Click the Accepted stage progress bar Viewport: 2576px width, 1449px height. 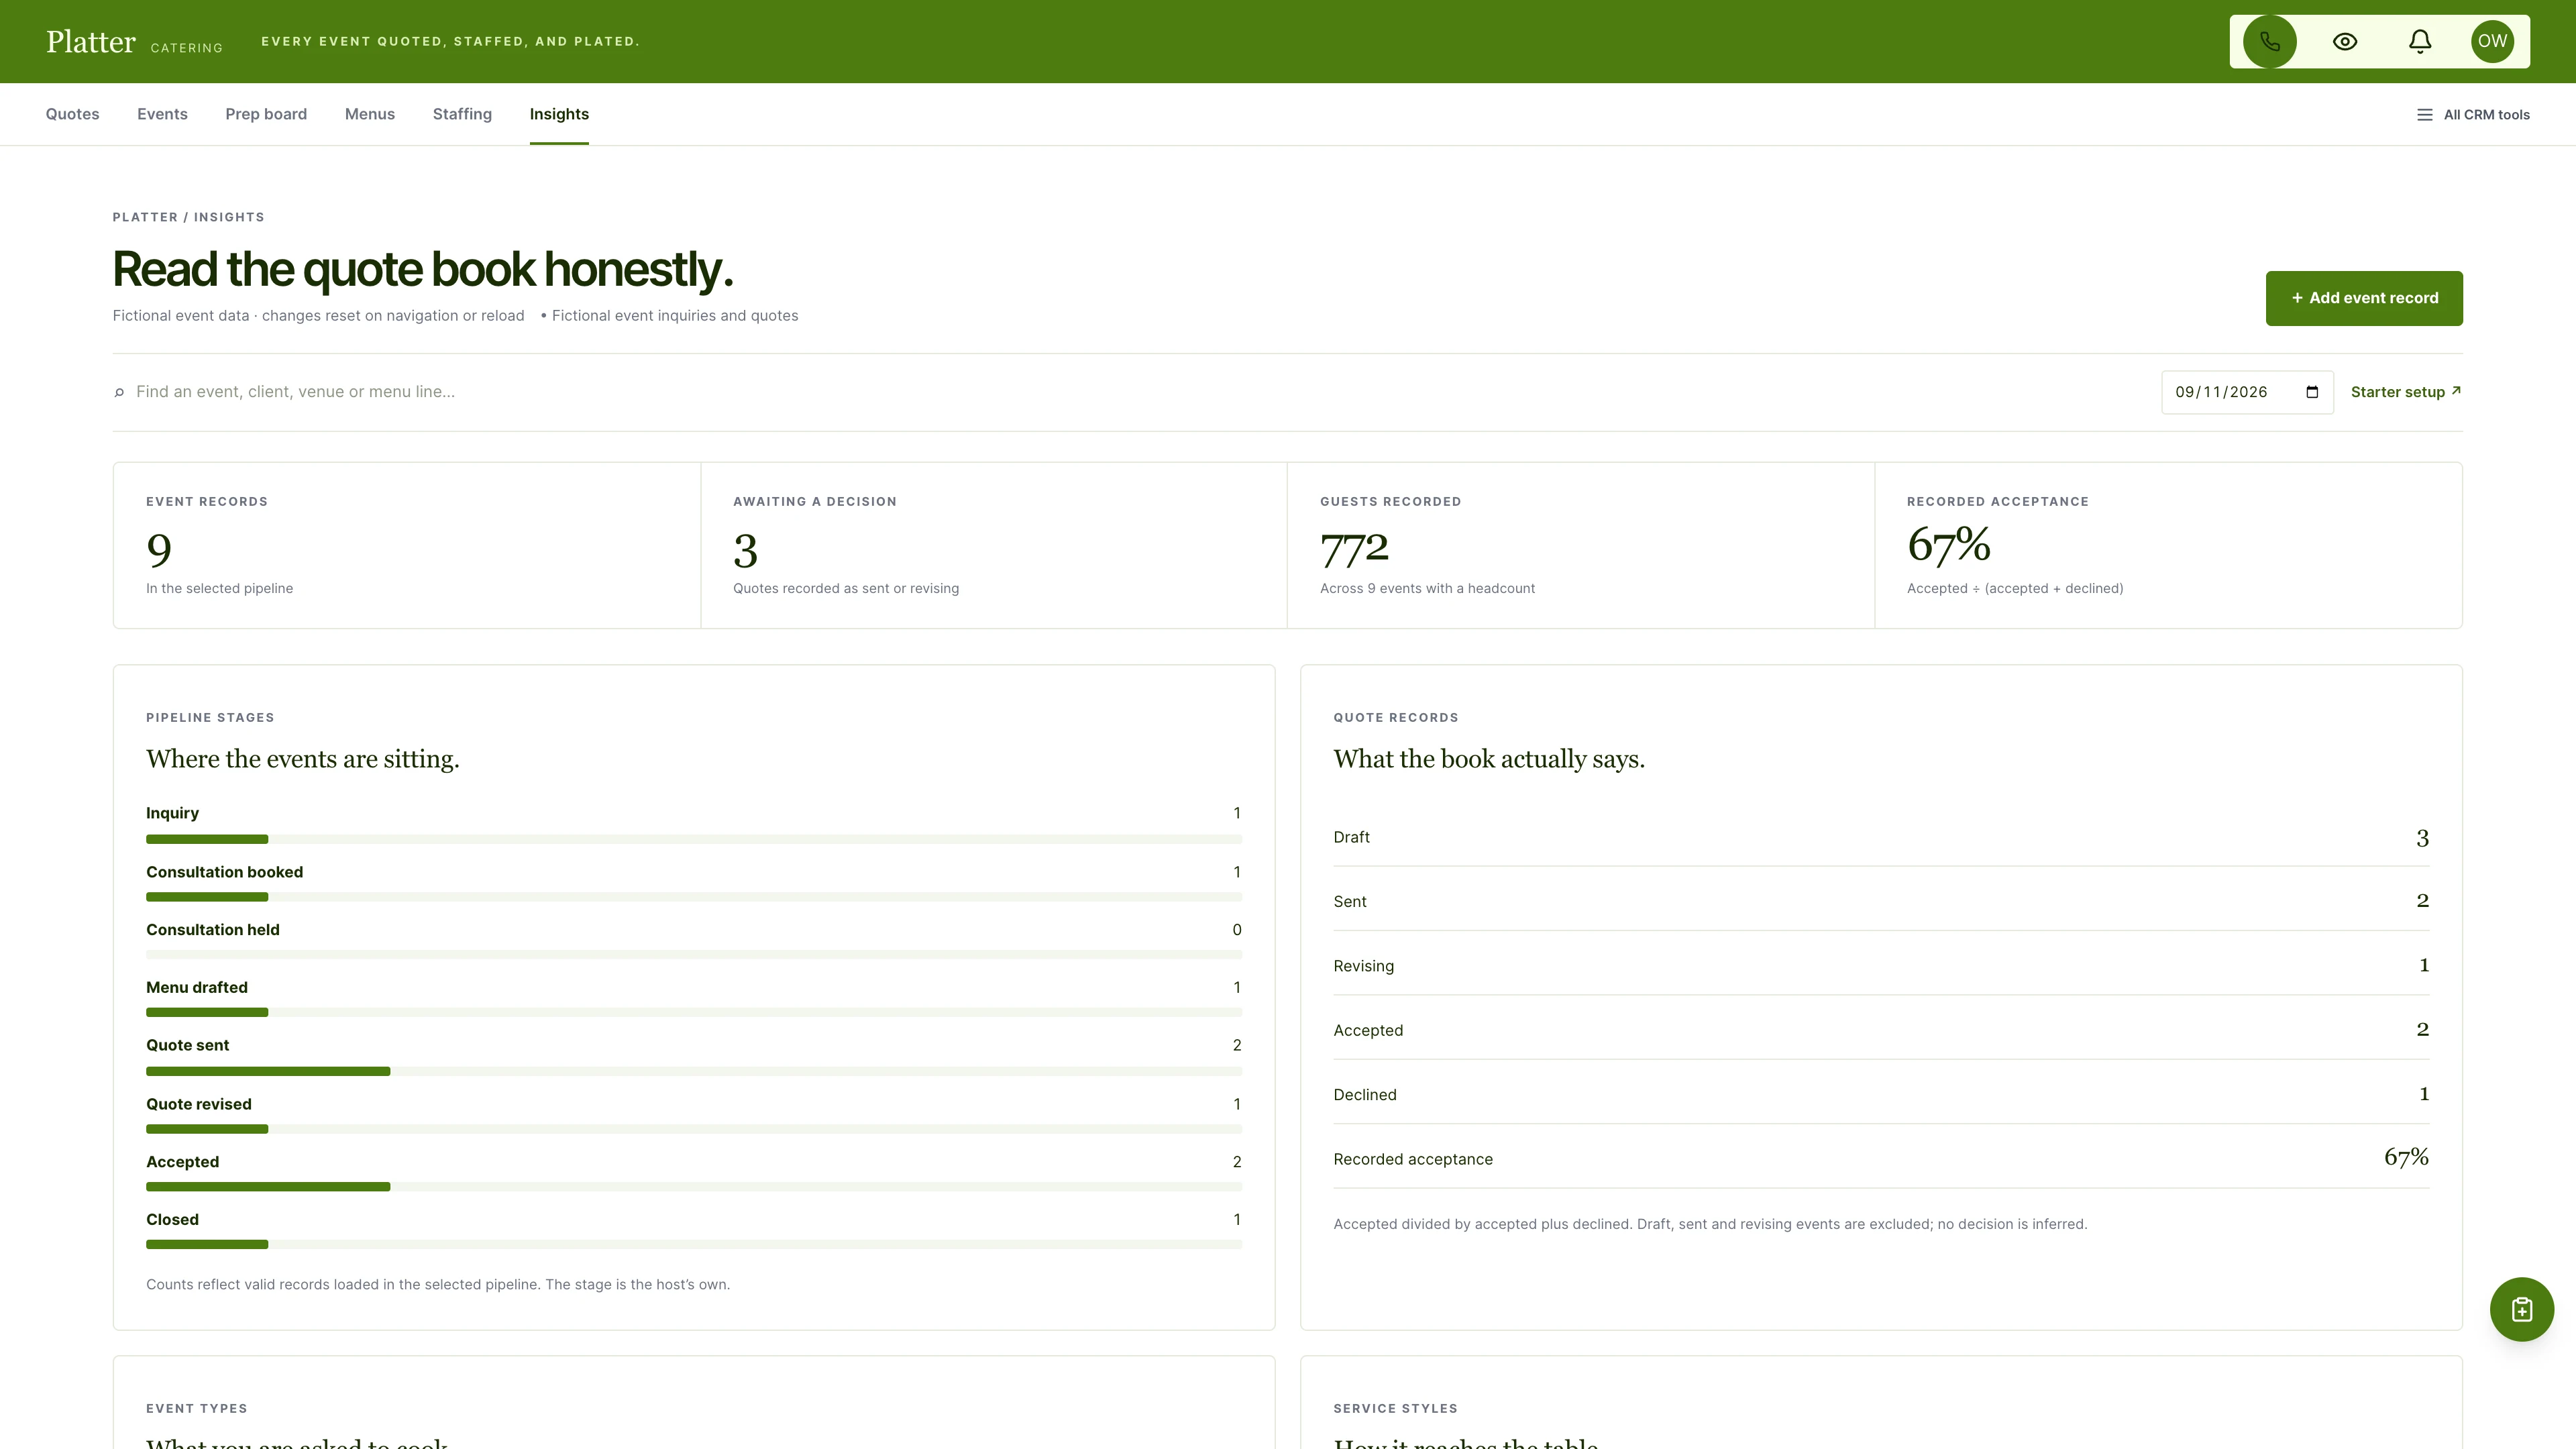coord(694,1187)
